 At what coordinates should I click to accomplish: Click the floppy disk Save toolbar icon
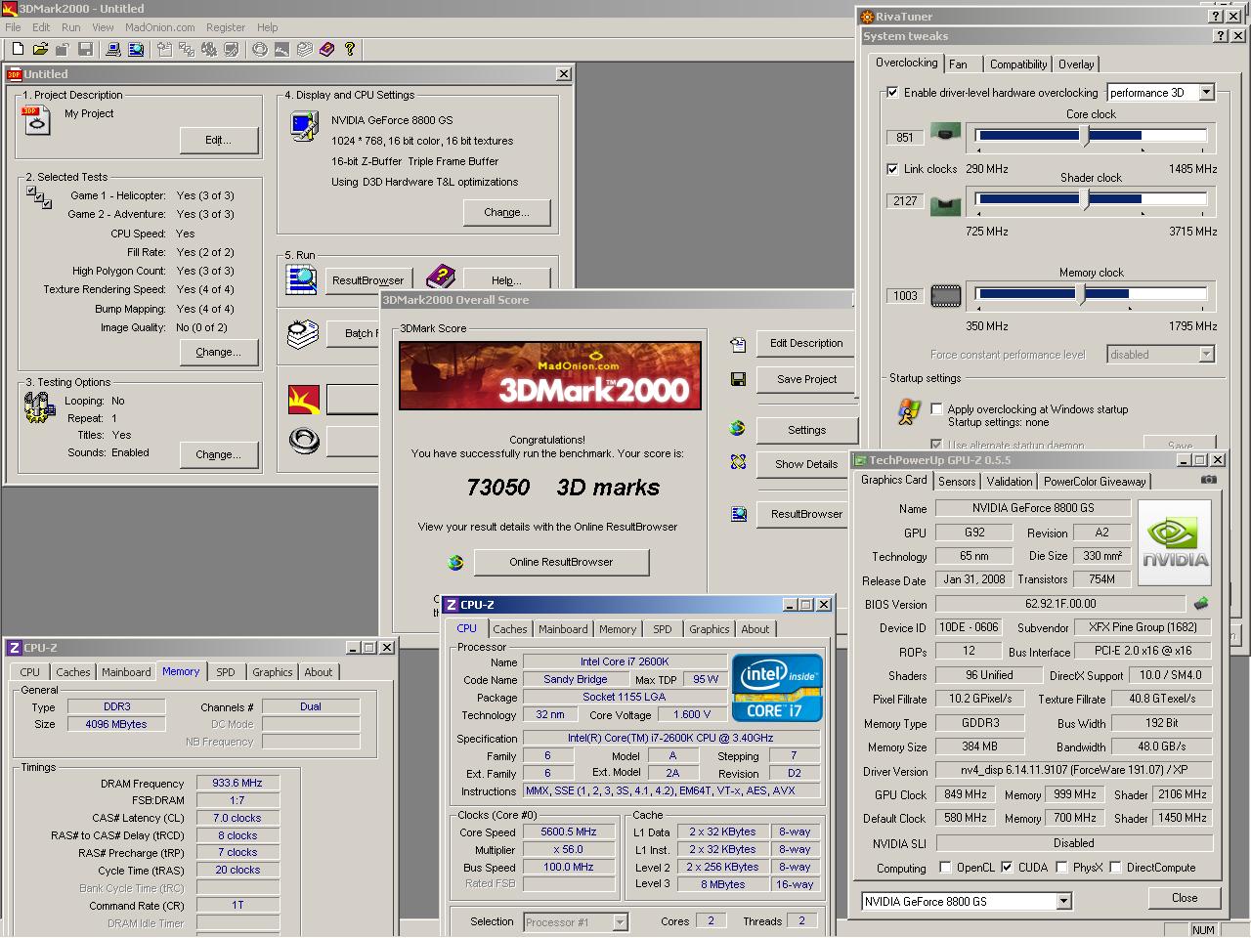[85, 49]
